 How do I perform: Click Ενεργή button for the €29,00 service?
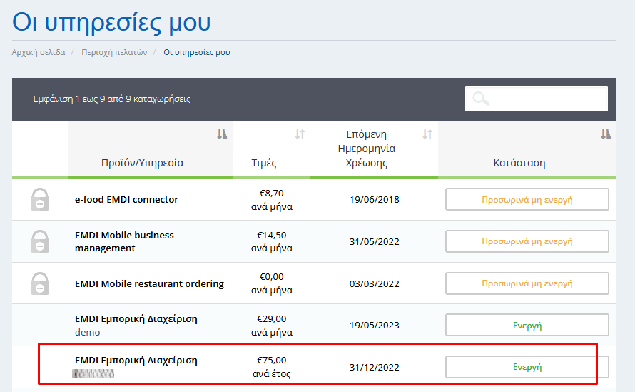point(527,325)
